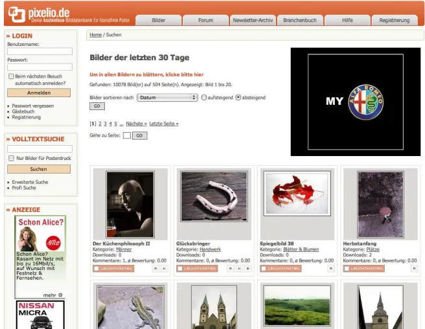Add Glücksbringer to Leuchtkasten

(x=197, y=269)
